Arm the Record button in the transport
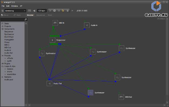Screen dimensions: 169x107 (x=68, y=11)
